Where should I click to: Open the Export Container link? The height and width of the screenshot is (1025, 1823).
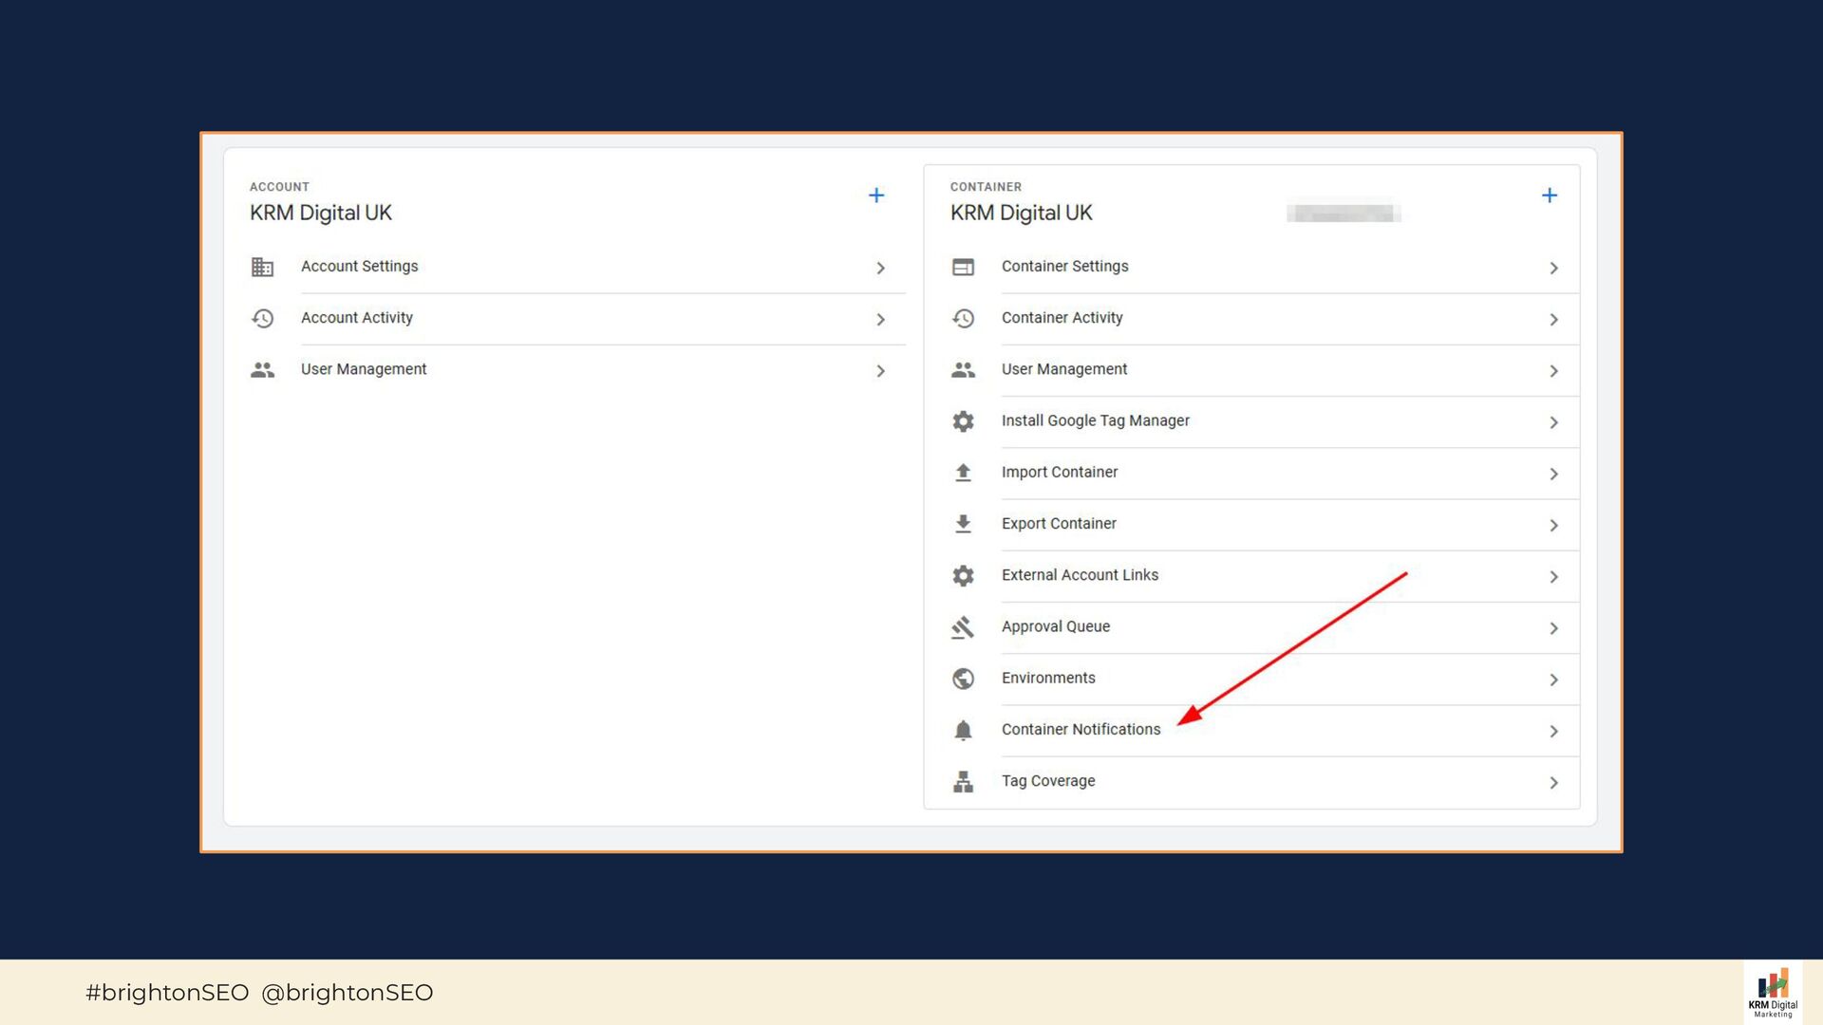tap(1059, 524)
